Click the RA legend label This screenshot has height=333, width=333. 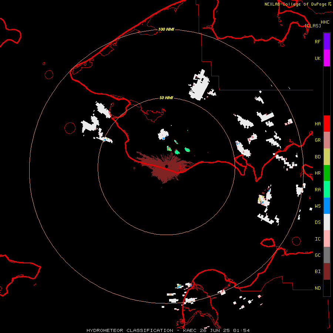click(x=317, y=190)
